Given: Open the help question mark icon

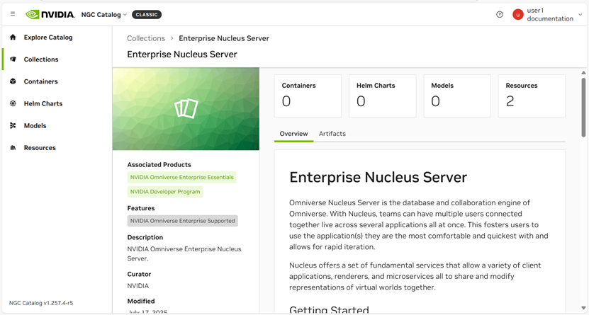Looking at the screenshot, I should (x=500, y=15).
